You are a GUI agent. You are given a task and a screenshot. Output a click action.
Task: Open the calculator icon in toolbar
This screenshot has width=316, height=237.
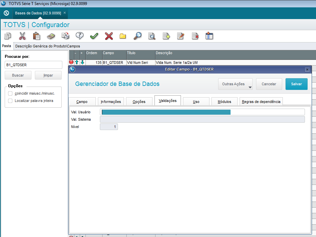(51, 36)
